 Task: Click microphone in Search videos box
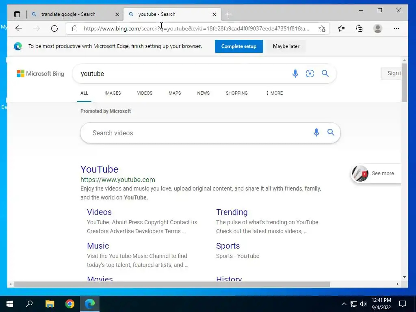coord(316,132)
